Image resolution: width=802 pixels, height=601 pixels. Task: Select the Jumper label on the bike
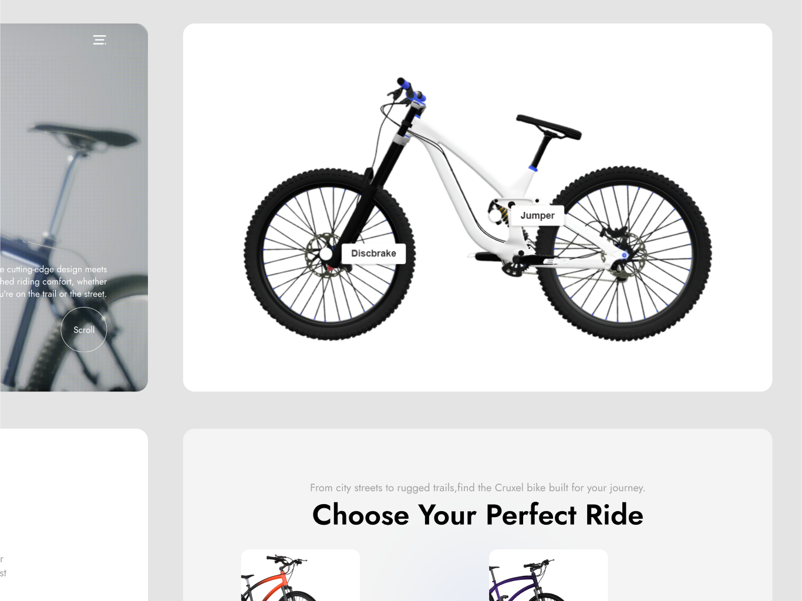[537, 215]
